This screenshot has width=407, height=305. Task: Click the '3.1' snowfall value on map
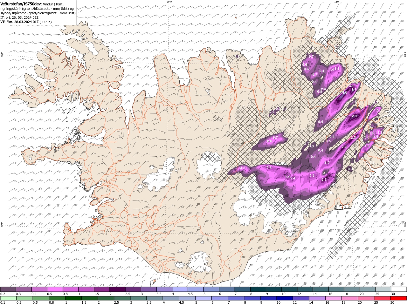click(351, 86)
